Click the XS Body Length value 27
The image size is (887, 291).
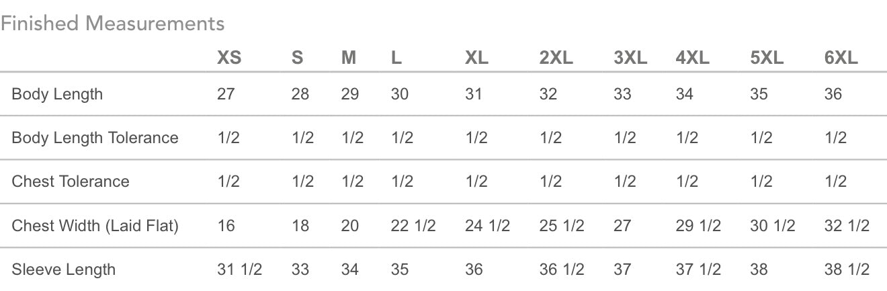coord(226,94)
